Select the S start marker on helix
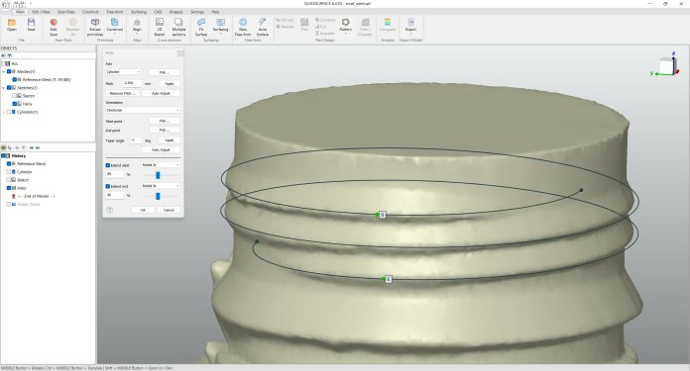This screenshot has width=690, height=371. pyautogui.click(x=383, y=215)
